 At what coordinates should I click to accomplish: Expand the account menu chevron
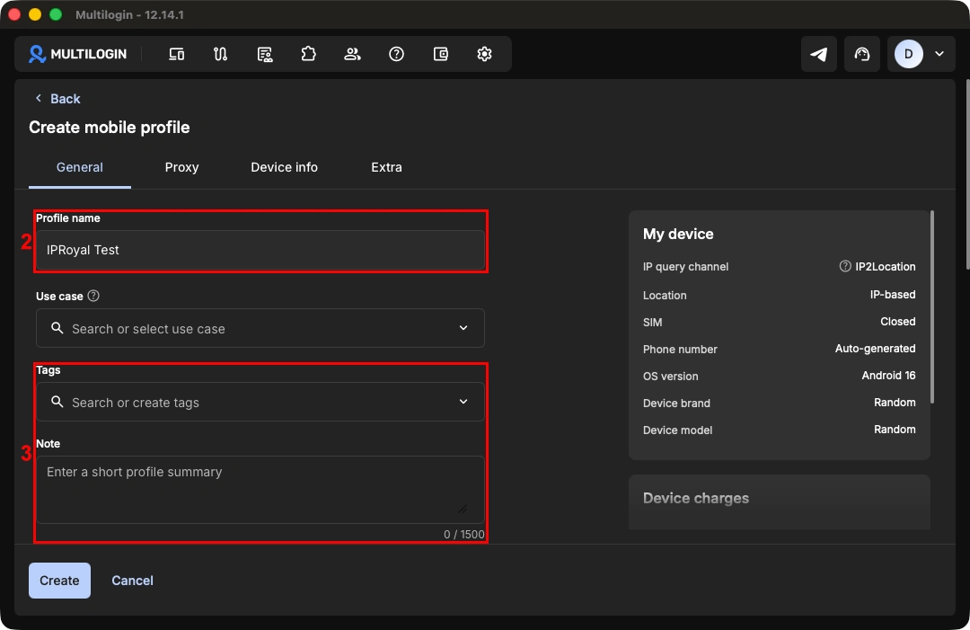[x=939, y=54]
